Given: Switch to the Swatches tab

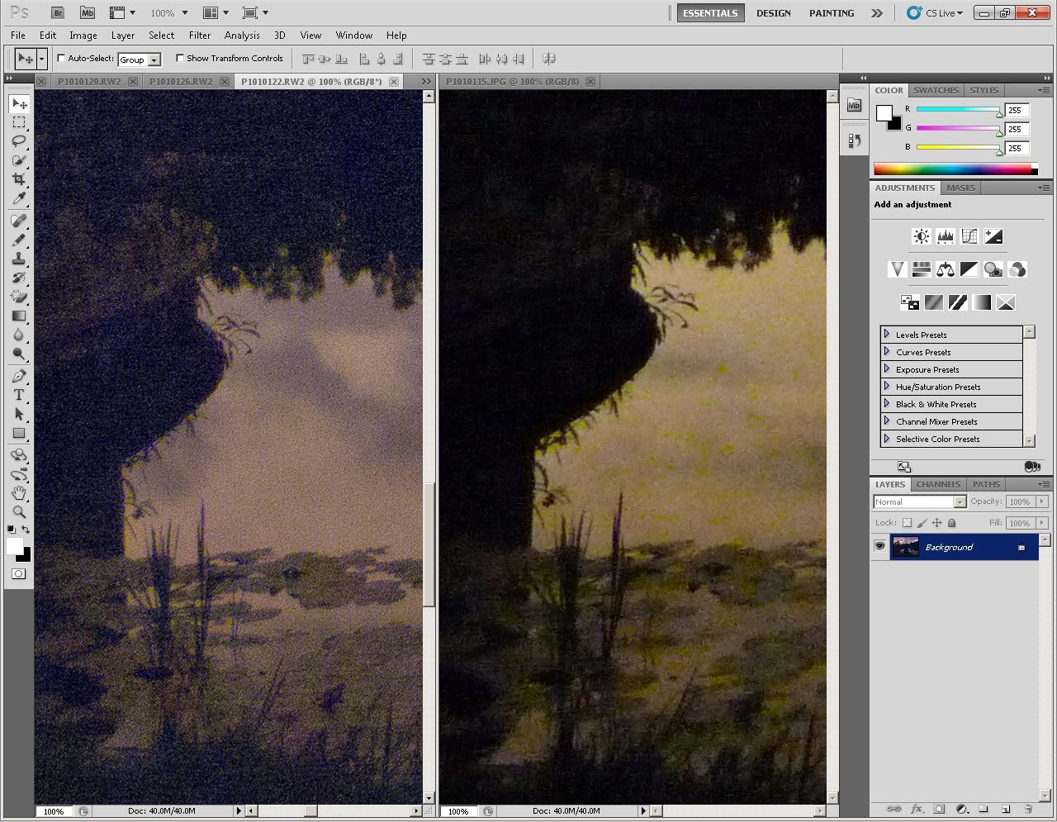Looking at the screenshot, I should (x=936, y=91).
